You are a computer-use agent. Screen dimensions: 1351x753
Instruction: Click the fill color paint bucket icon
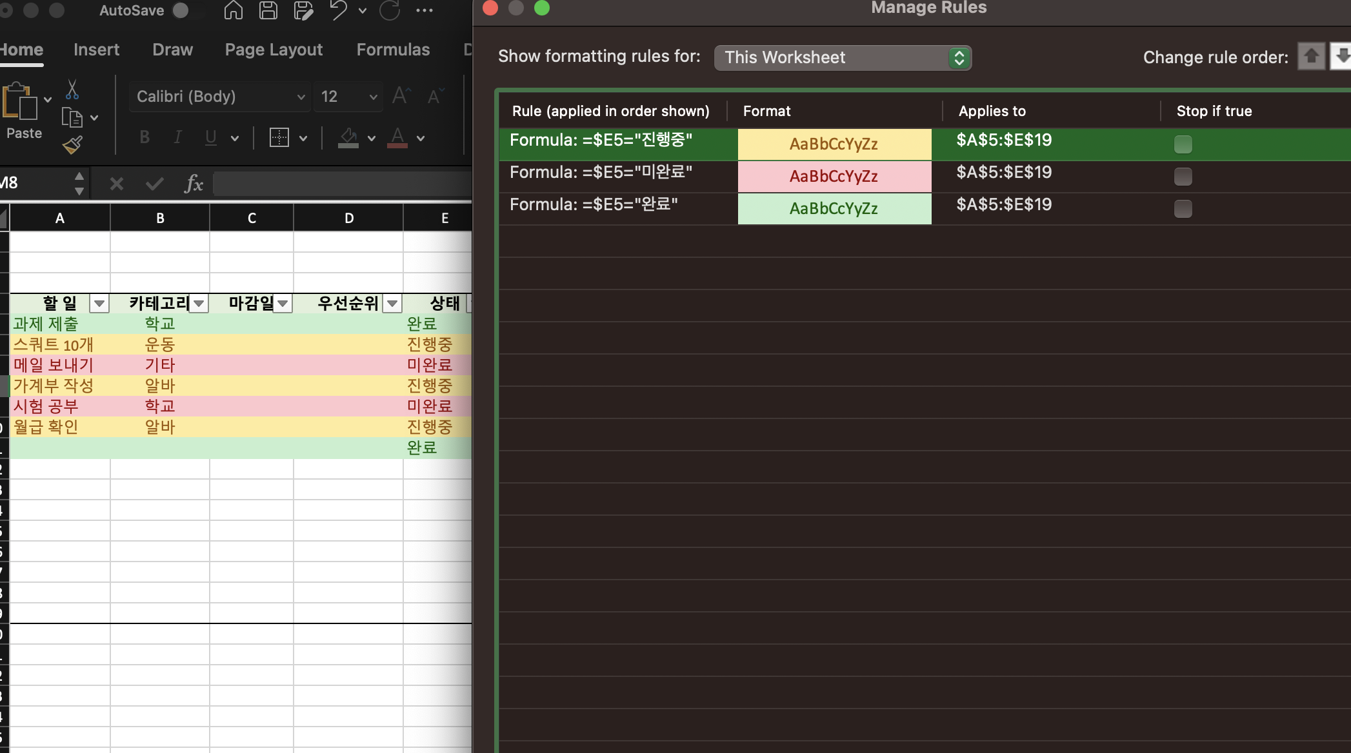pos(348,137)
